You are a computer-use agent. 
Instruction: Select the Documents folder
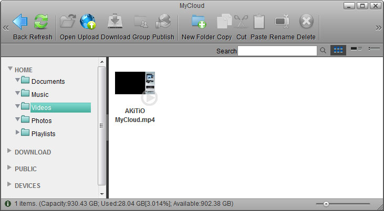(x=48, y=82)
